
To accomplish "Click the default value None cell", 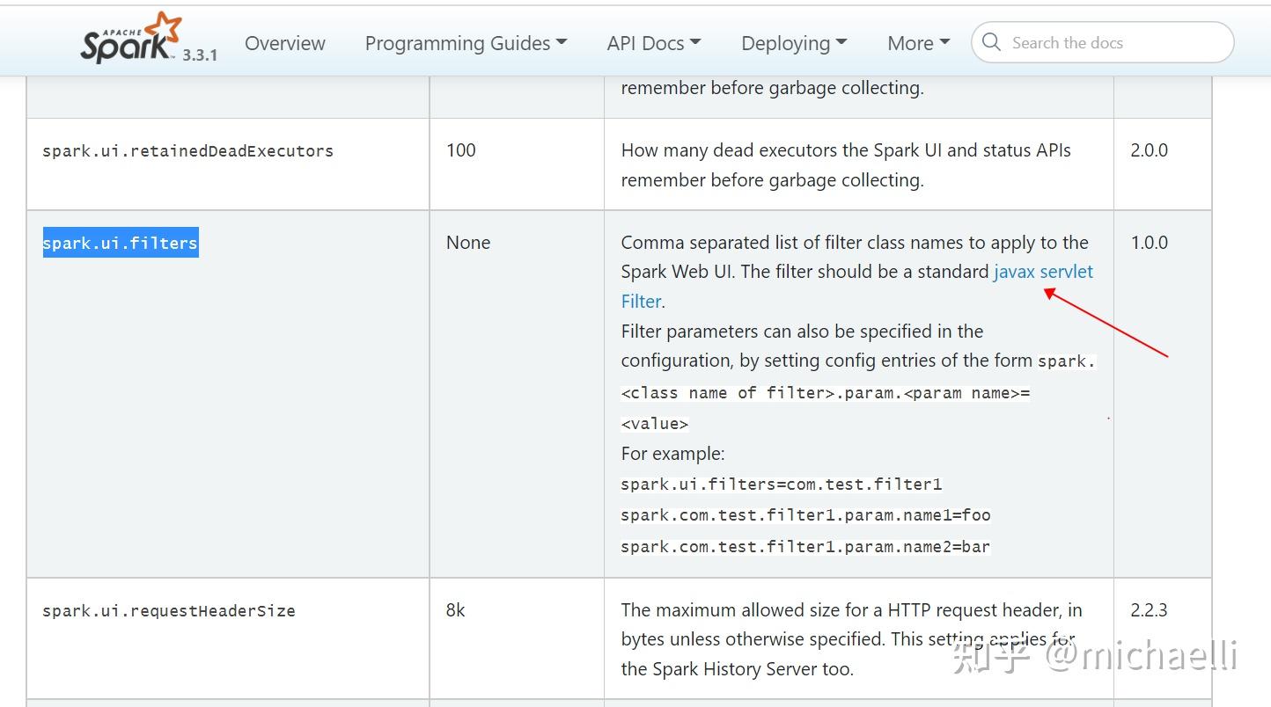I will coord(467,243).
